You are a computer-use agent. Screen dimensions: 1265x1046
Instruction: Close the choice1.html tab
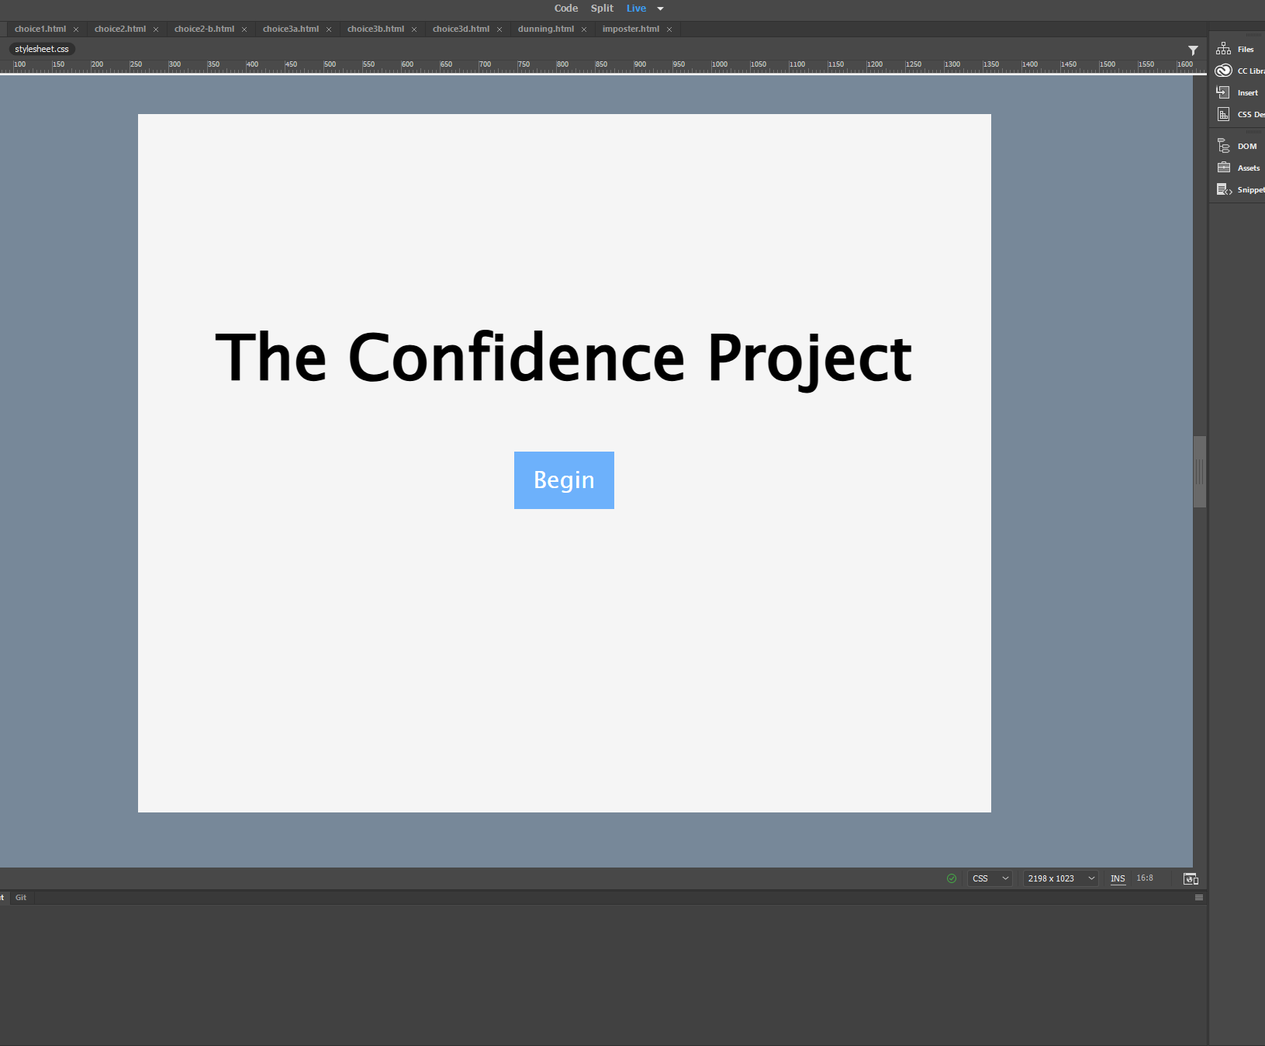coord(76,29)
